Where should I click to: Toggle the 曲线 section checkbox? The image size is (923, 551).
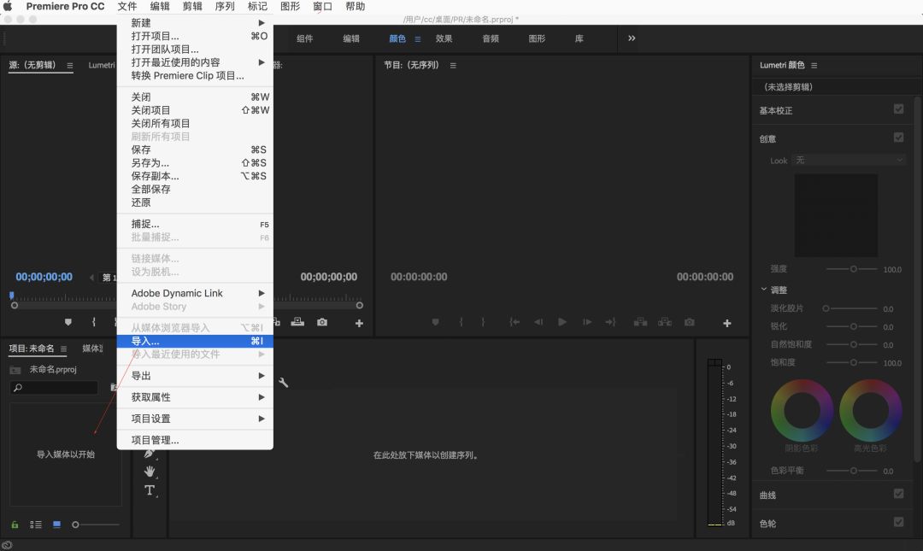[898, 494]
